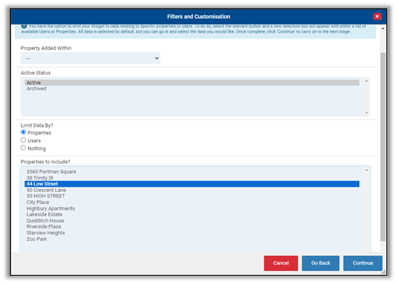Click the Go Back button
The height and width of the screenshot is (284, 397).
click(x=320, y=263)
